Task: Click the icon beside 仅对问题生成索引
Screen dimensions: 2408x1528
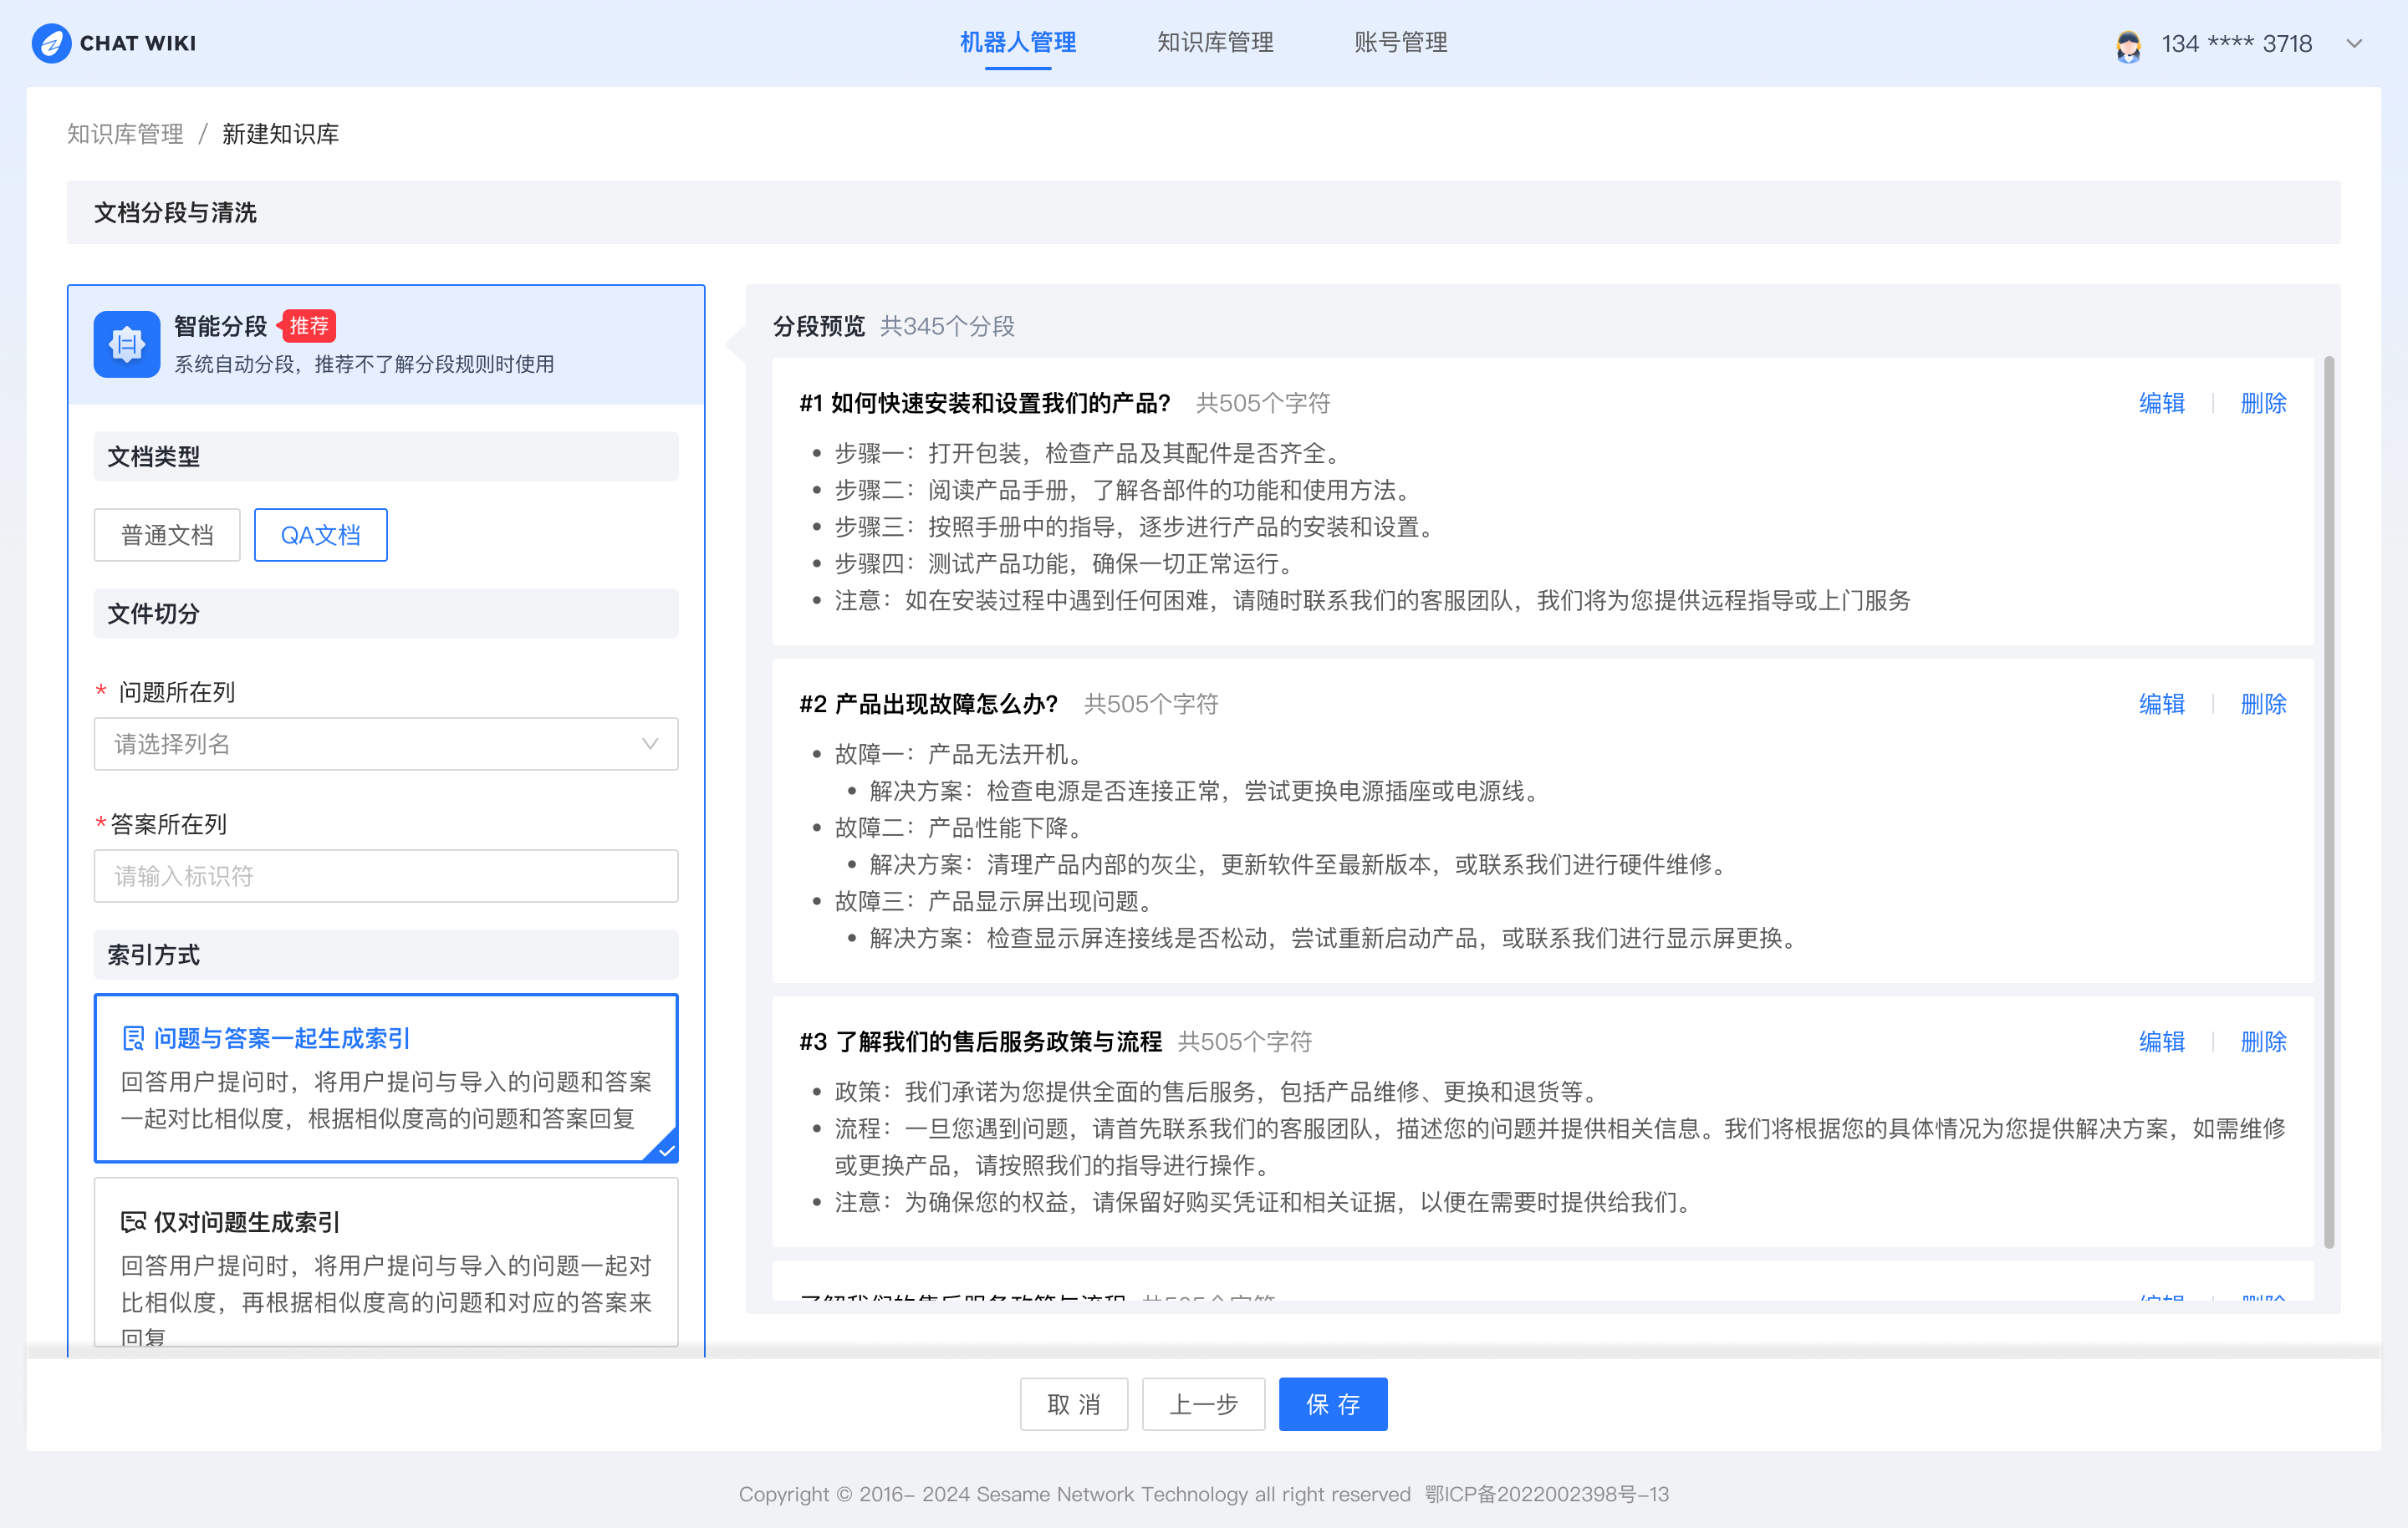Action: pyautogui.click(x=133, y=1222)
